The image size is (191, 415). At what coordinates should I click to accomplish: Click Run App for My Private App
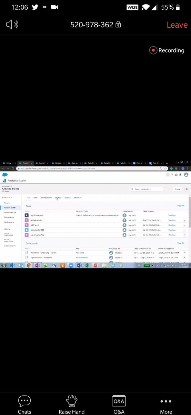[x=172, y=215]
